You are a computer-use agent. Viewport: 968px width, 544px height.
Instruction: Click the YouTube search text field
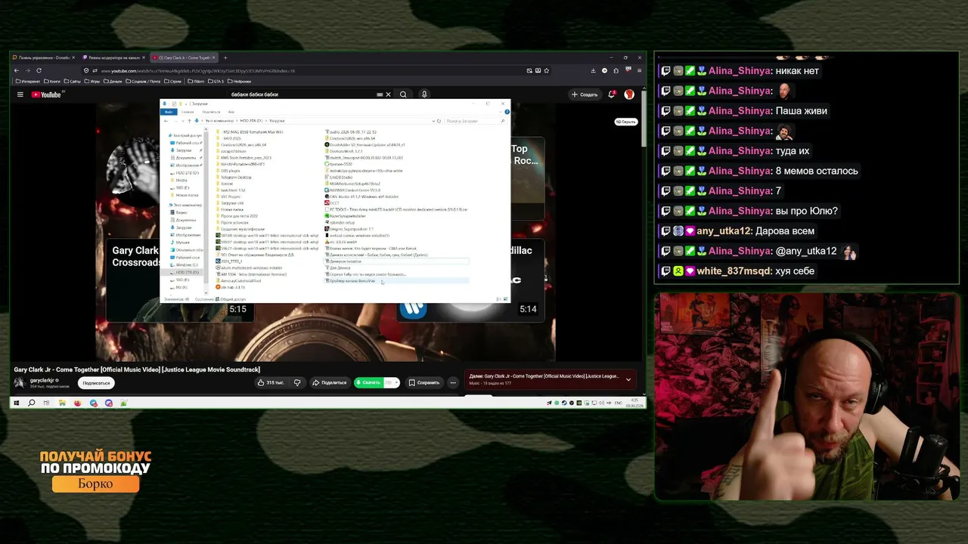point(302,94)
